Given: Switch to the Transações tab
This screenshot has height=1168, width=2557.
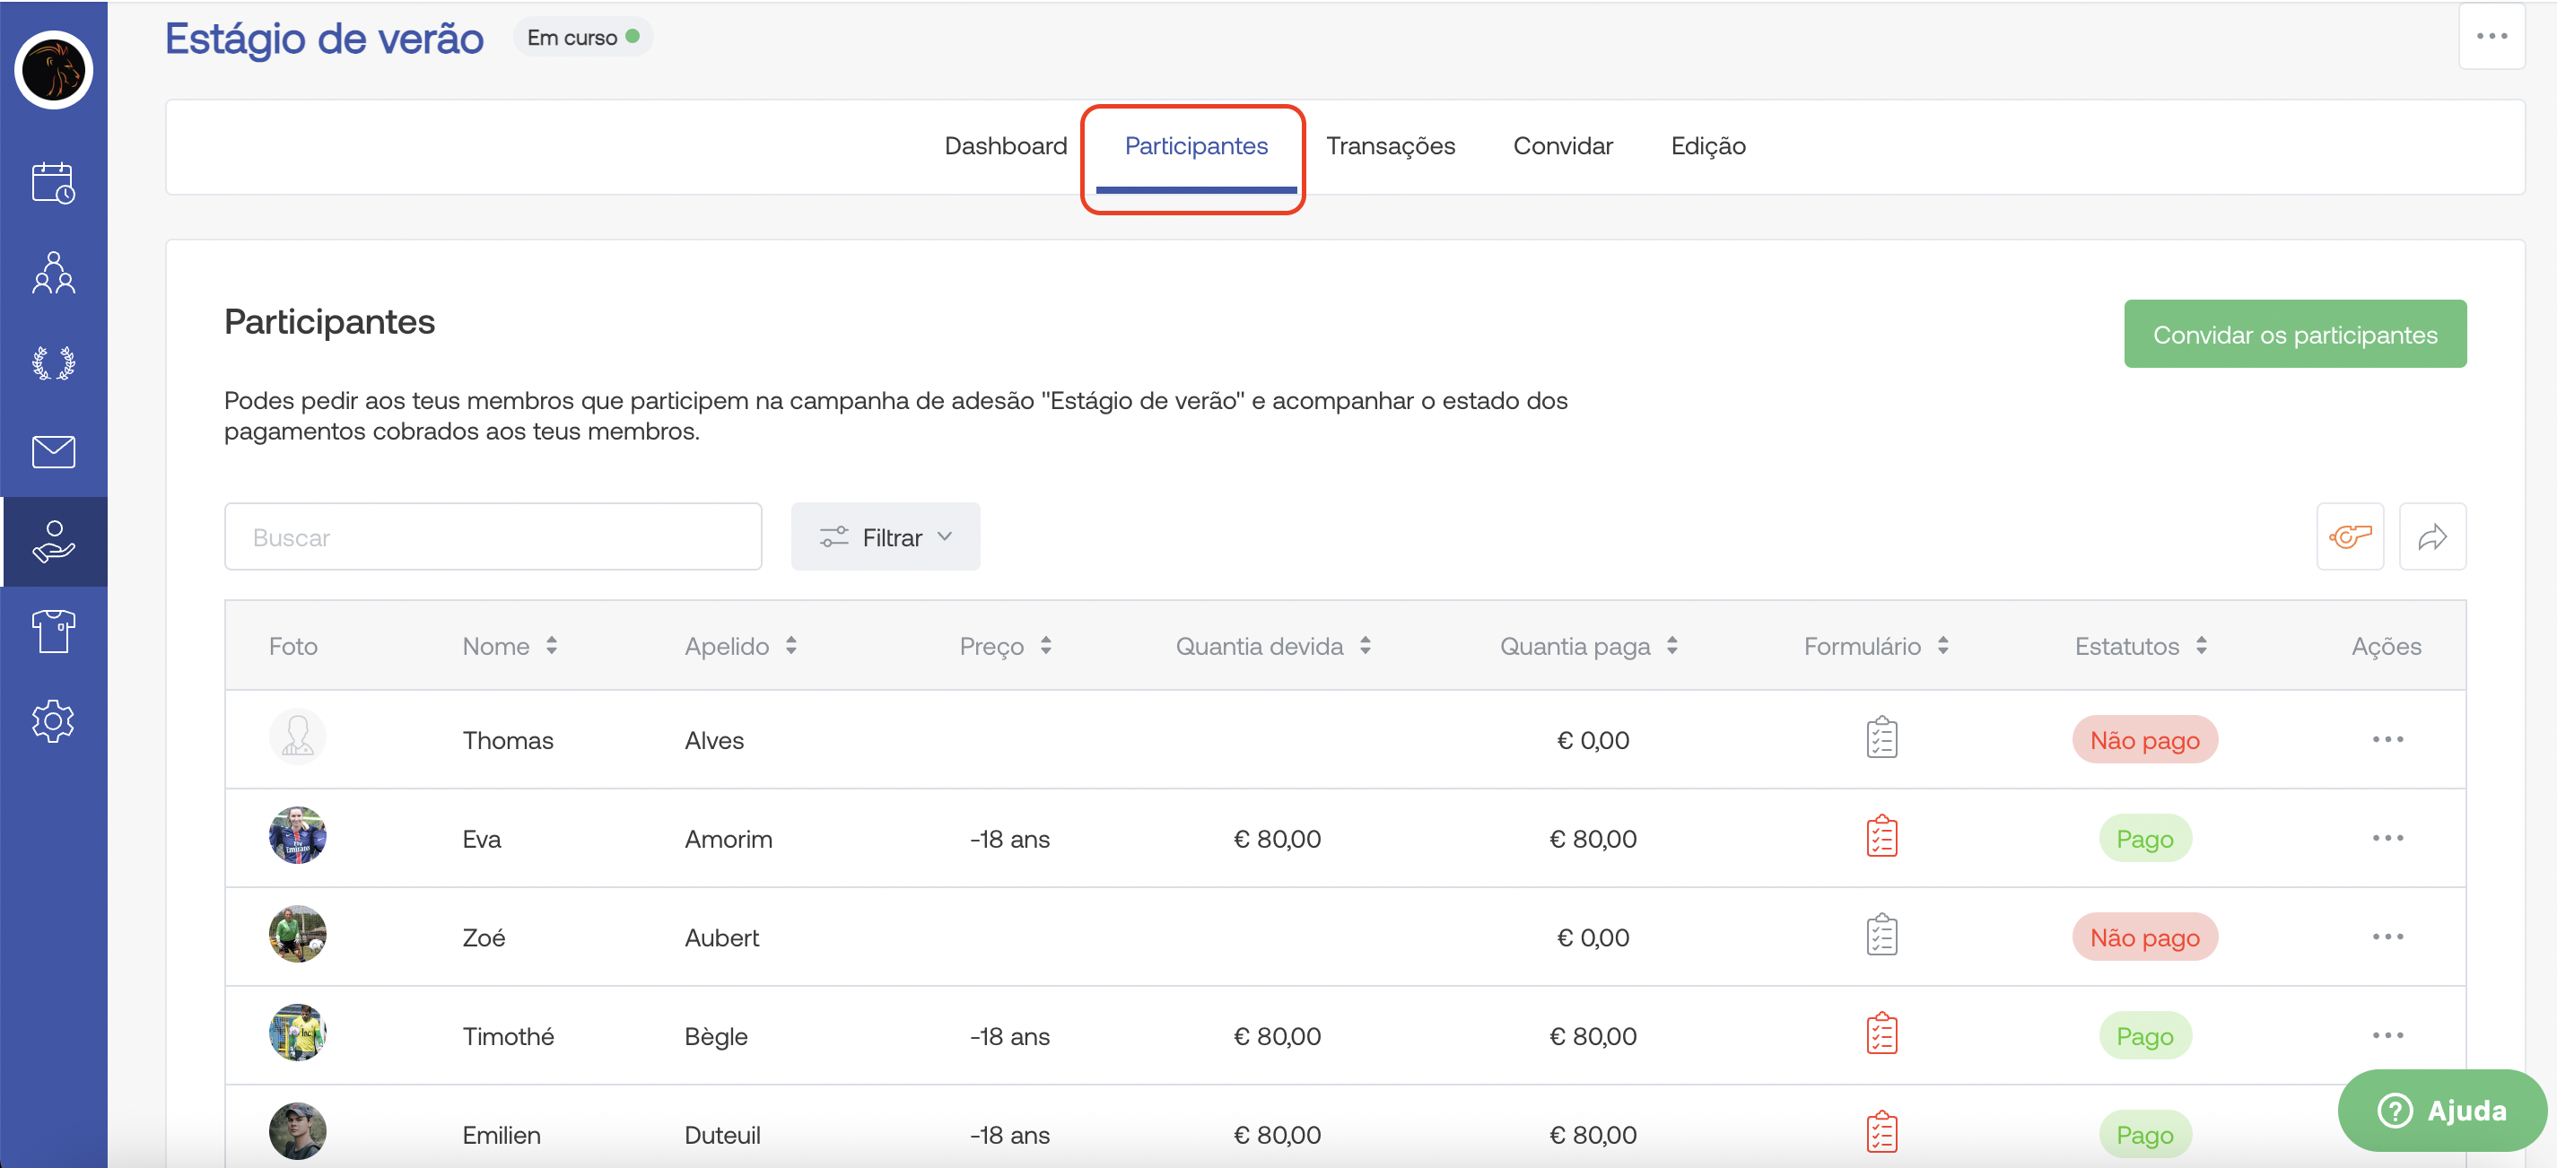Looking at the screenshot, I should [x=1390, y=146].
